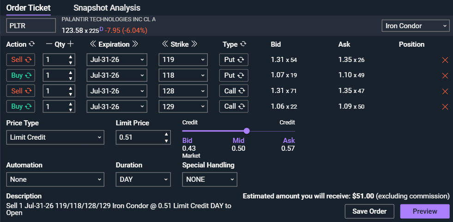This screenshot has height=222, width=453.
Task: Open the 128 strike dropdown
Action: (183, 91)
